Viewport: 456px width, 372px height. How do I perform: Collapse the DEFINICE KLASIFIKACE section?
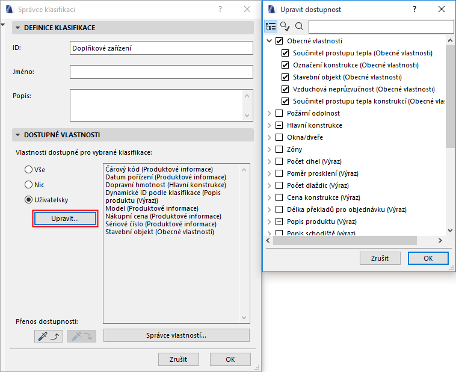tap(17, 28)
